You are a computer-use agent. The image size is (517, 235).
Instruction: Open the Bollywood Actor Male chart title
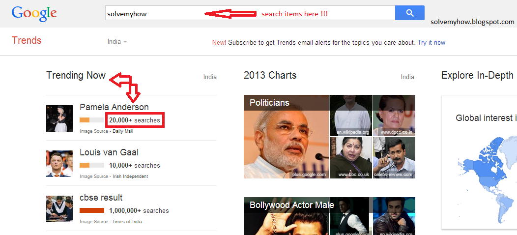tap(292, 205)
